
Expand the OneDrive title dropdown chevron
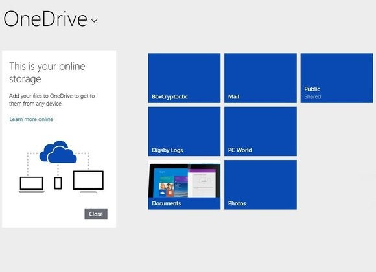(x=95, y=21)
